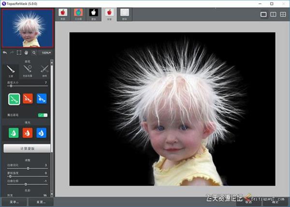The height and width of the screenshot is (207, 290).
Task: Select the red cut brush
Action: coord(28,99)
